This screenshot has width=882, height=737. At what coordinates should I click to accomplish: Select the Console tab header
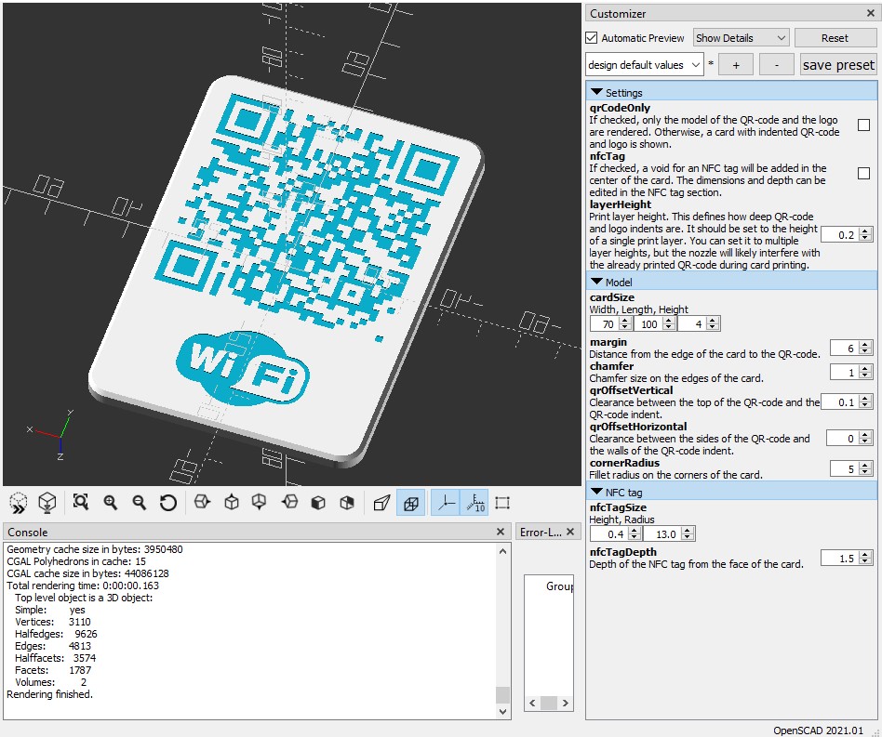(26, 532)
